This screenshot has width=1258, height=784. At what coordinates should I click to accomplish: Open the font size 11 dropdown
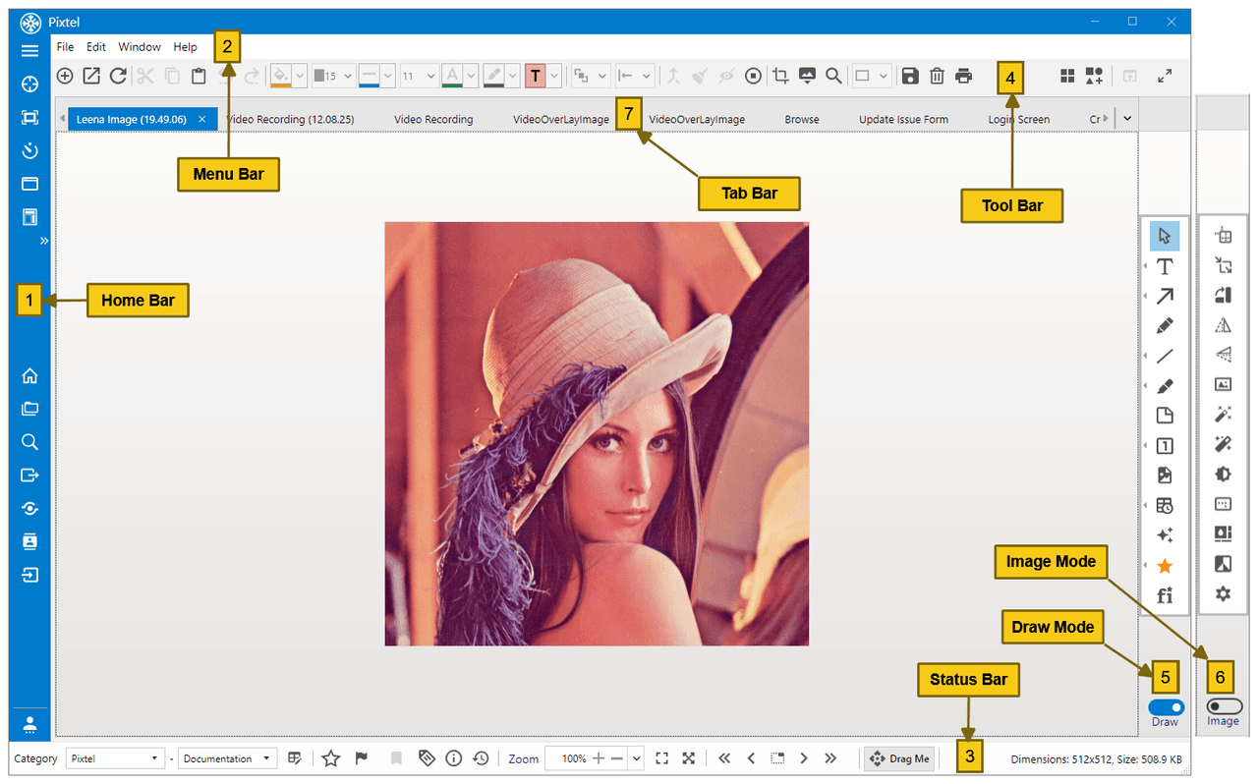pos(420,76)
